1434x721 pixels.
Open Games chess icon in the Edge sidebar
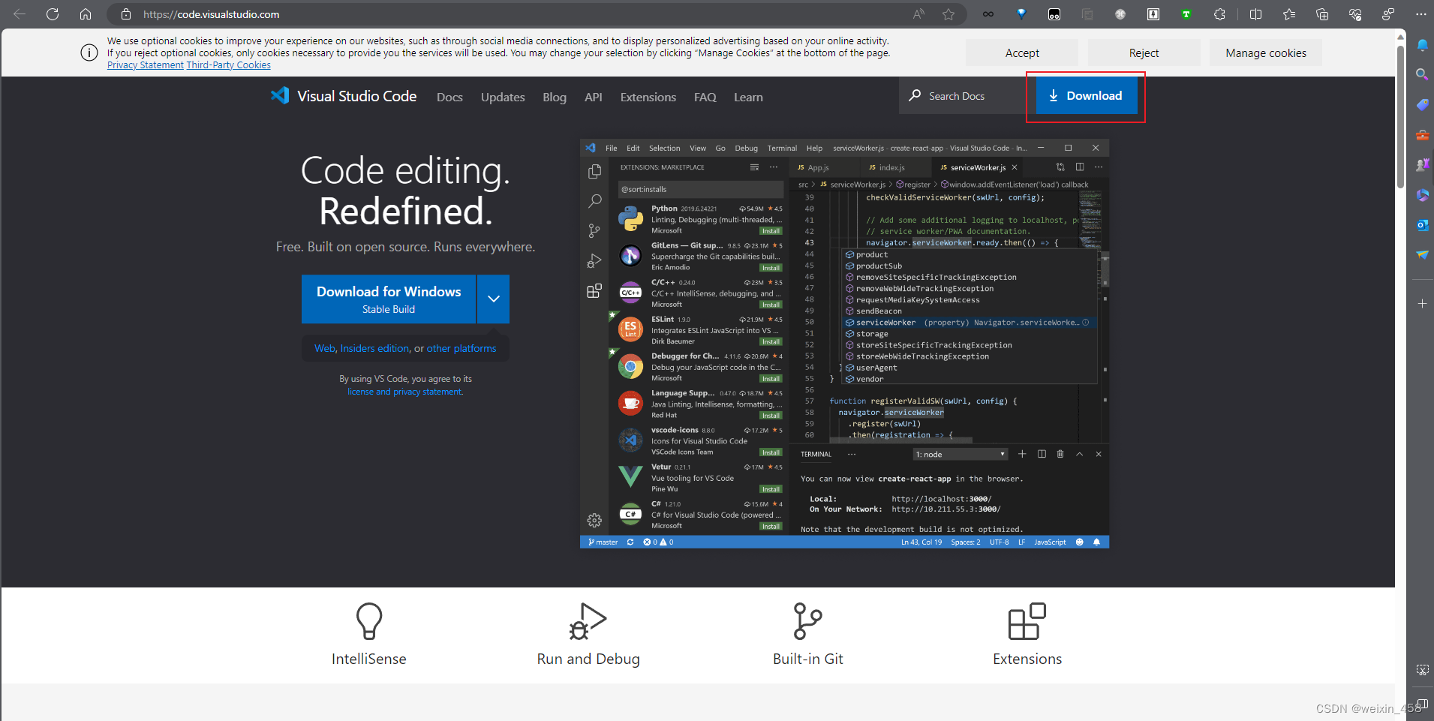pos(1422,165)
